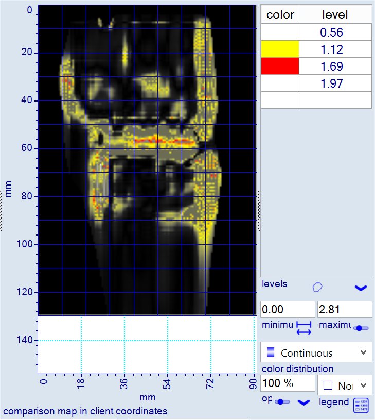Expand the chevron next to opacity
This screenshot has width=375, height=420.
click(x=304, y=402)
